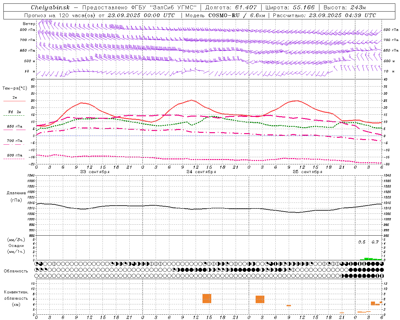Click the (мм/3ч.) precipitation unit label

16,240
